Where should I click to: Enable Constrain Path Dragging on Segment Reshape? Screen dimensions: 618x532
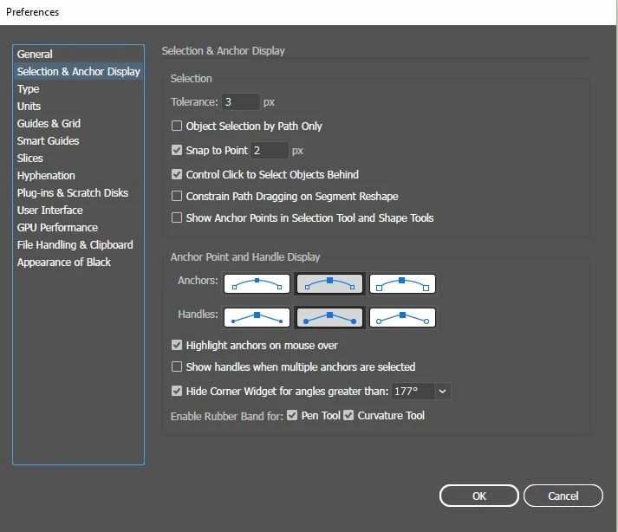[177, 196]
